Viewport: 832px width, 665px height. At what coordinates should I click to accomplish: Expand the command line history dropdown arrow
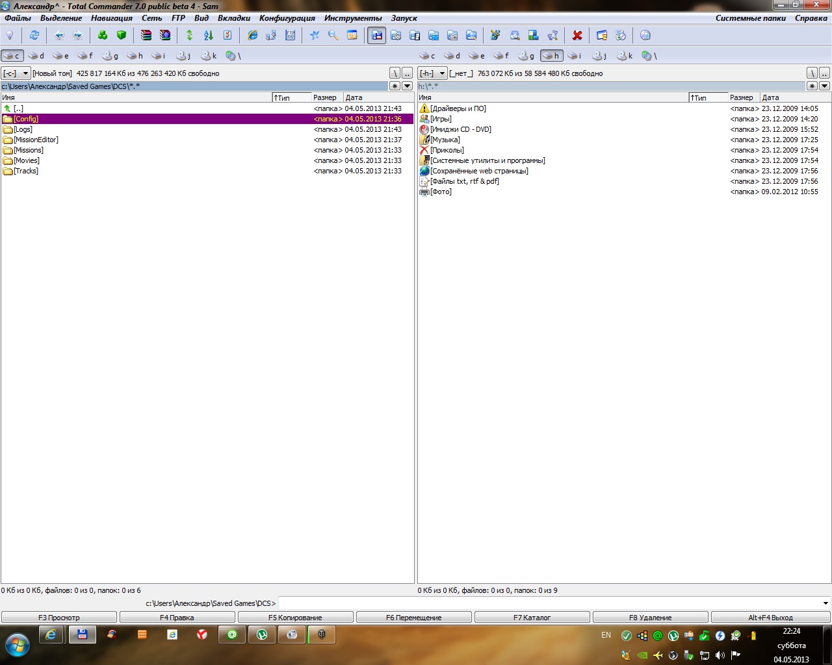(825, 603)
